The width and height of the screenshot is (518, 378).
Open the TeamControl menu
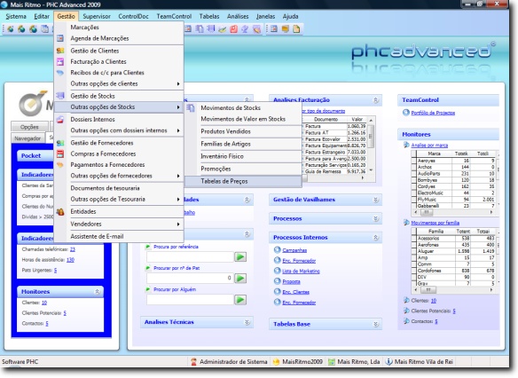click(174, 16)
